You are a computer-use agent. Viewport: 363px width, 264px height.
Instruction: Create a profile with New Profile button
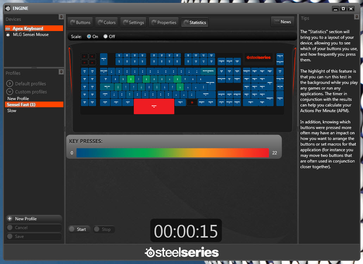pos(34,219)
